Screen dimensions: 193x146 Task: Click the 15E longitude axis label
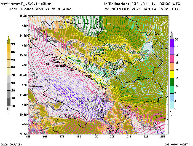tap(28, 137)
